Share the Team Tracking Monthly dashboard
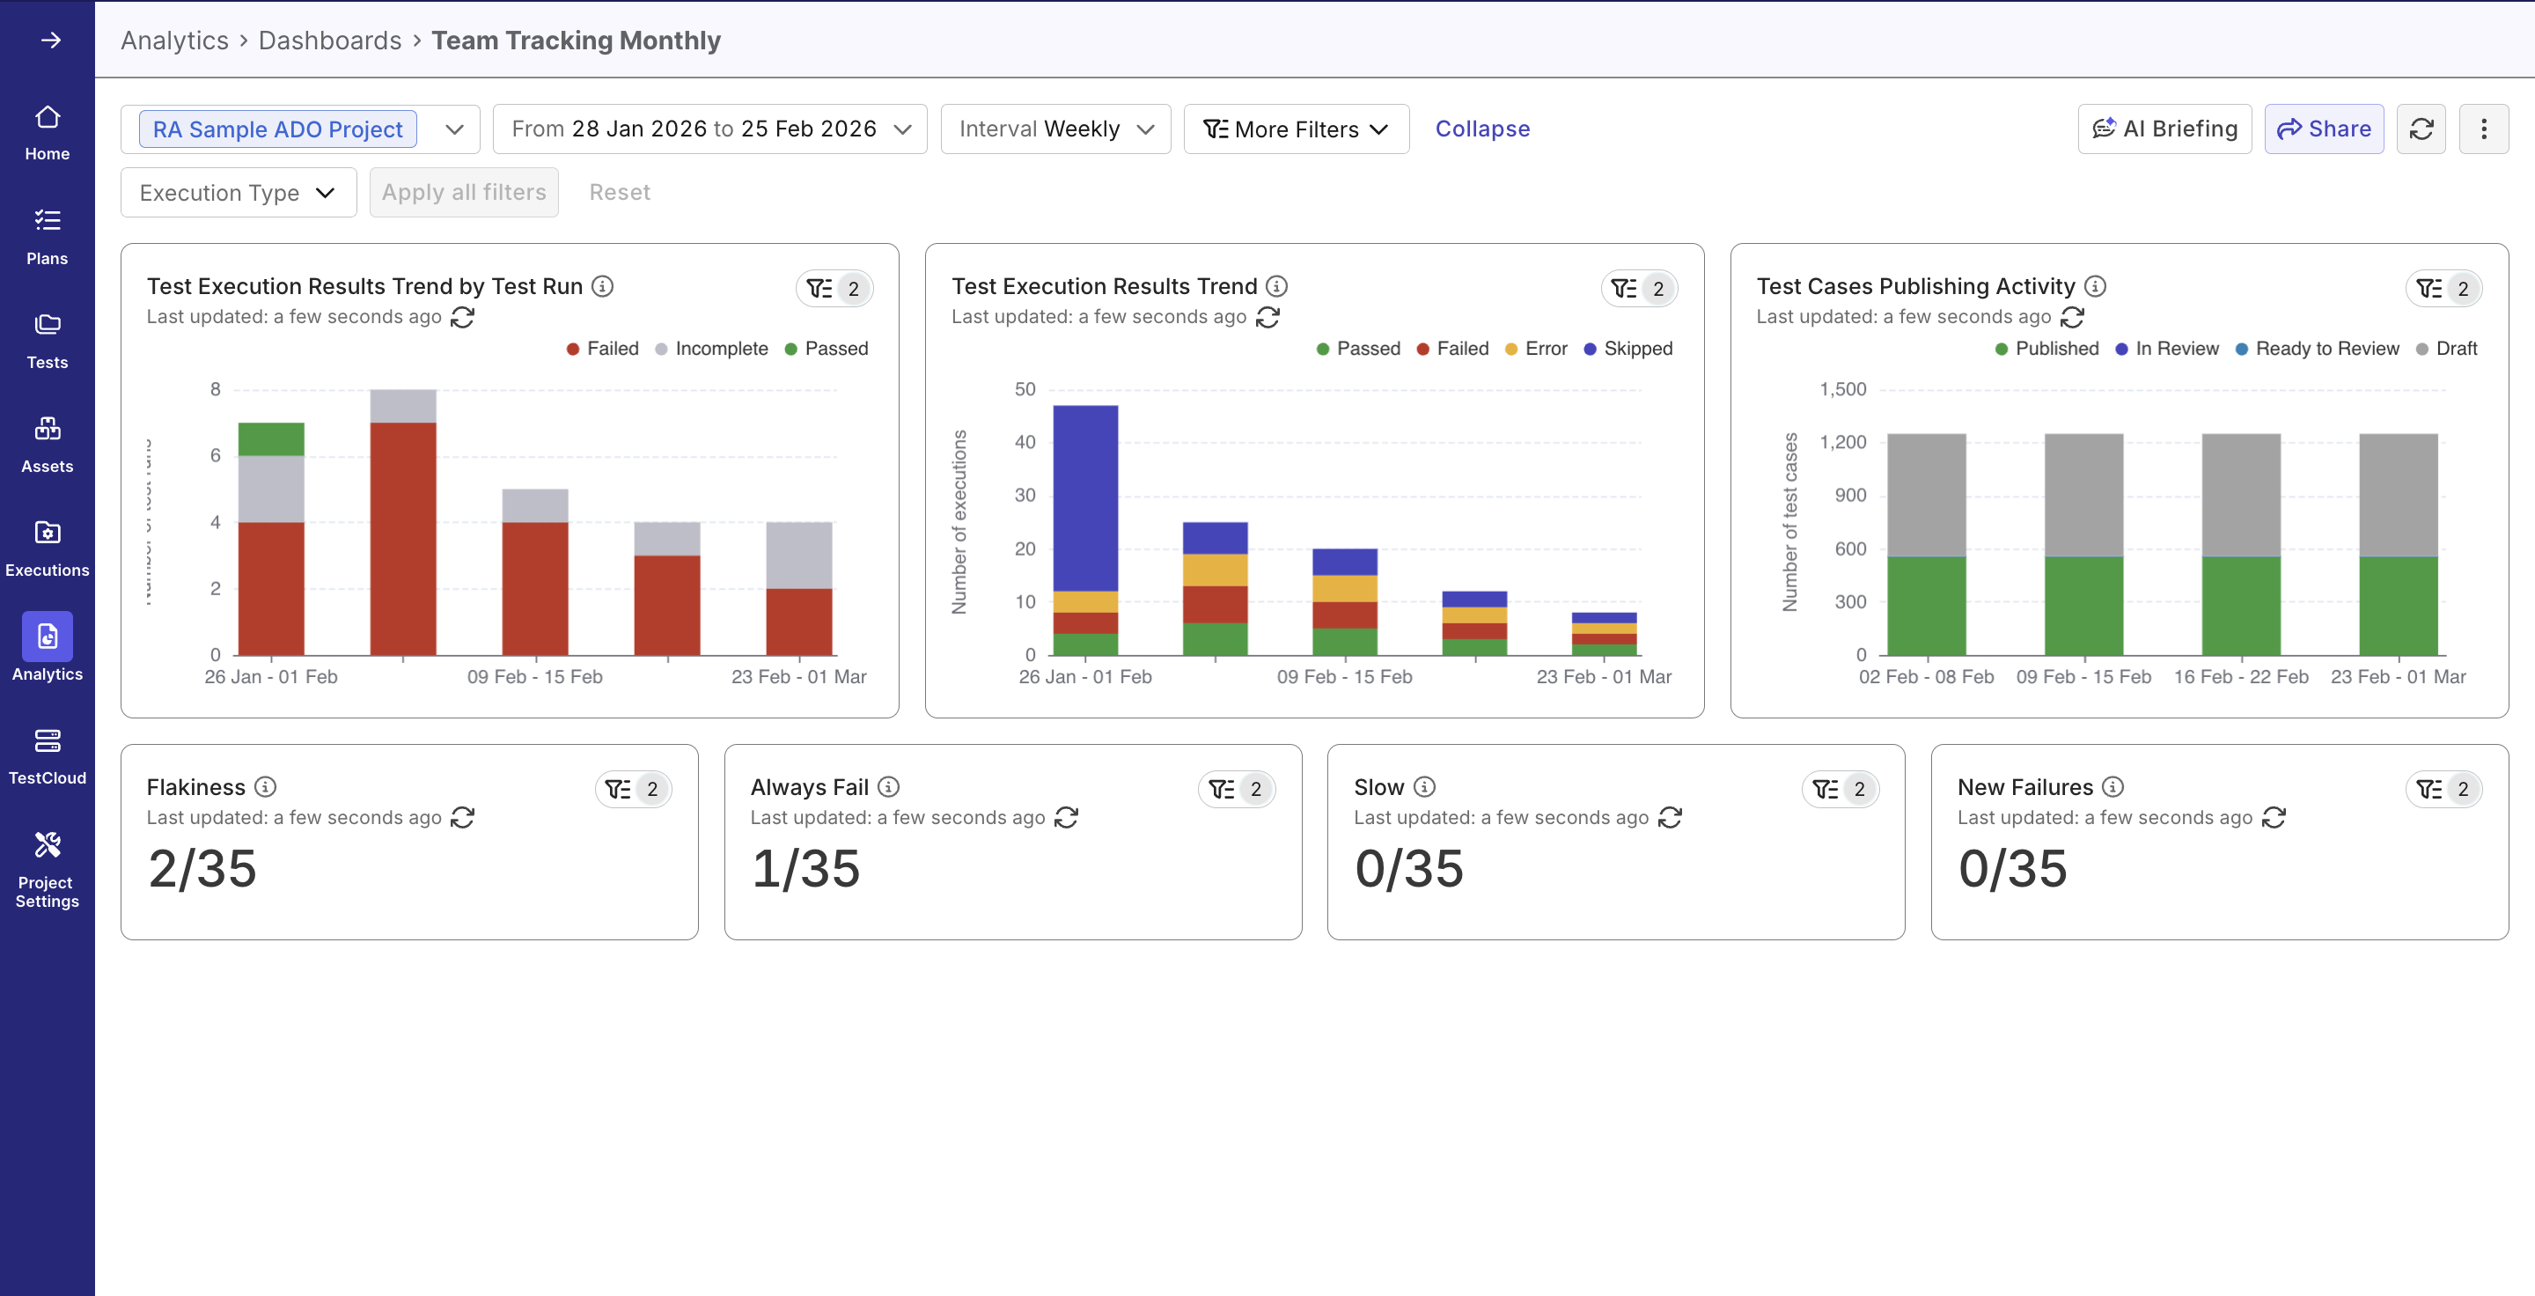The image size is (2535, 1296). coord(2324,129)
